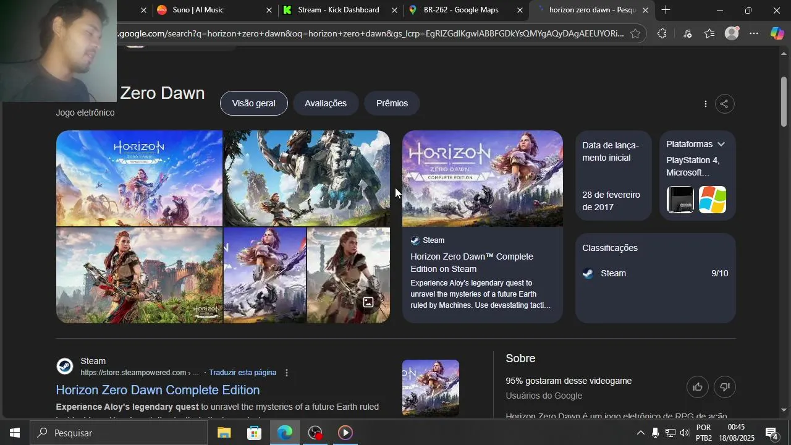791x445 pixels.
Task: Show hidden system tray icons
Action: [641, 433]
